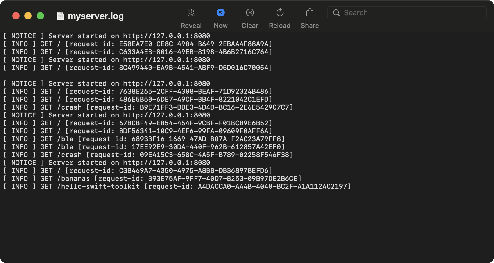Image resolution: width=494 pixels, height=263 pixels.
Task: Click the magnifying glass search icon
Action: [x=336, y=13]
